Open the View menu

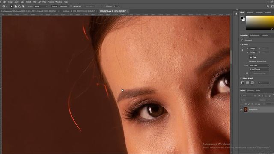[44, 2]
